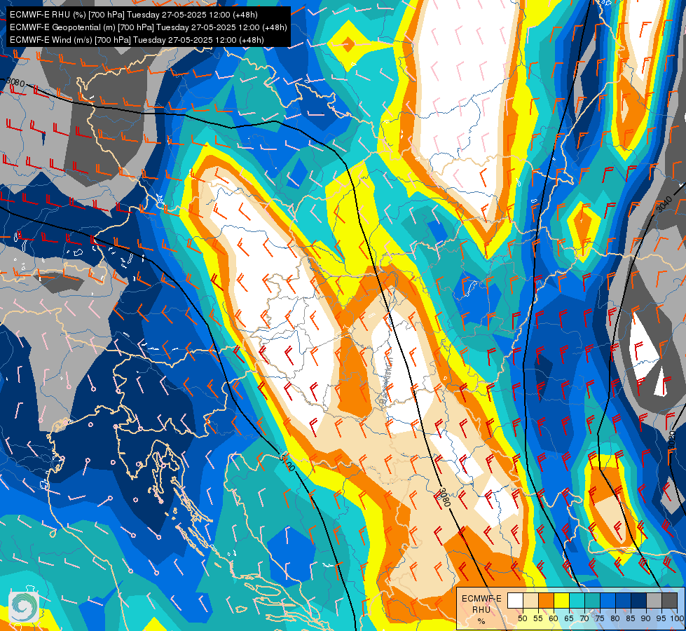Select the 'ECMWF-E RHU (%) [700 hPa]' title line

(133, 15)
